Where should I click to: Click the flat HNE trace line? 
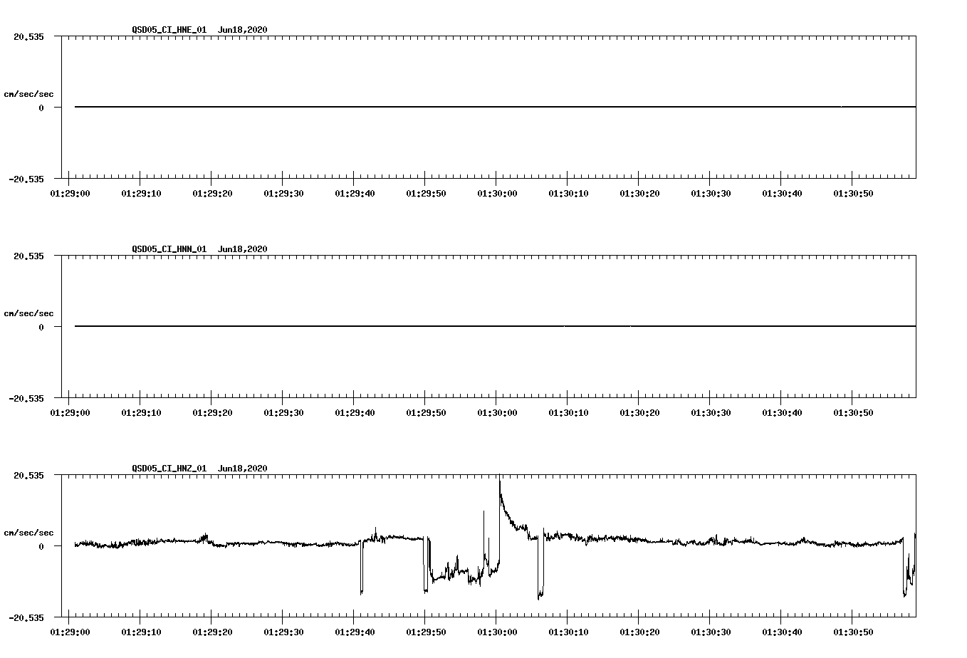[495, 107]
